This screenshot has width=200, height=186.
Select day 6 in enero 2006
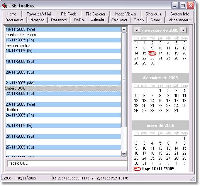coord(168,143)
